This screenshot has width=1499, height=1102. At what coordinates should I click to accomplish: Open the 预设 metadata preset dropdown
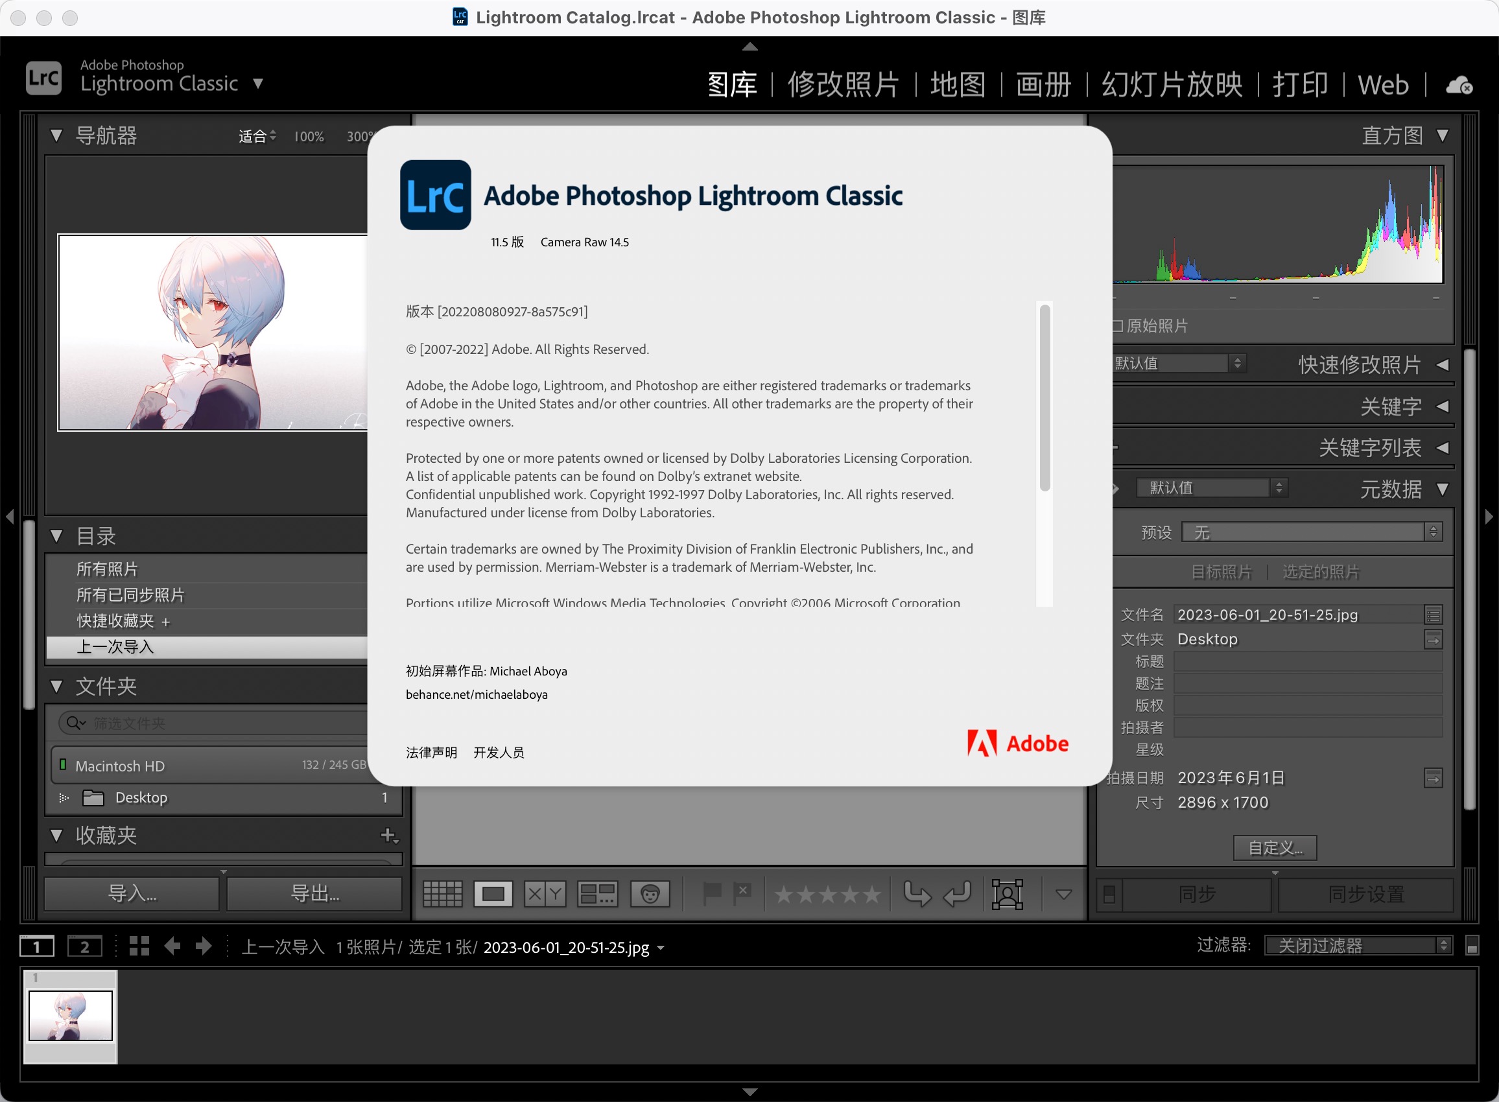tap(1312, 532)
